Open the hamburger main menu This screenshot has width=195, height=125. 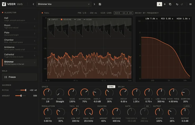[x=190, y=4]
